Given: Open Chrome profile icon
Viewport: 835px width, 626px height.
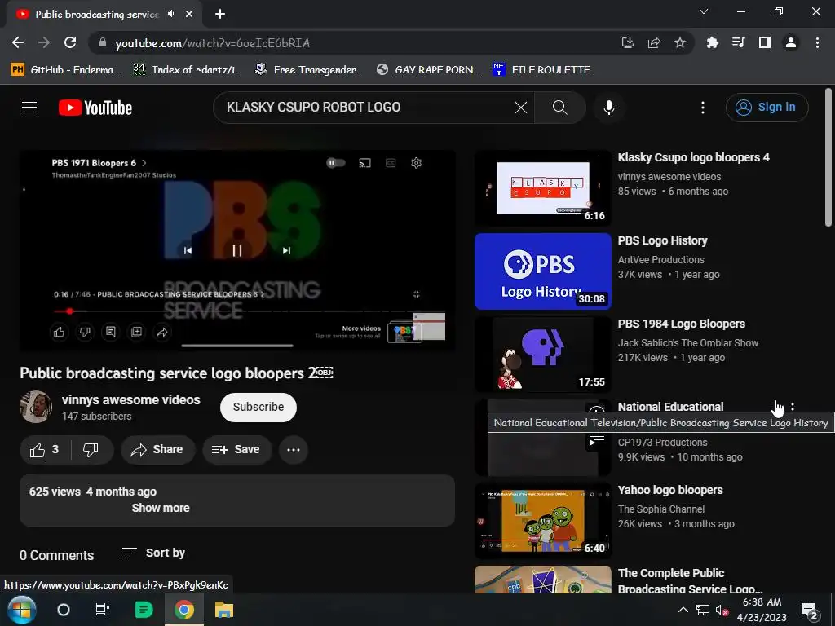Looking at the screenshot, I should (x=791, y=42).
